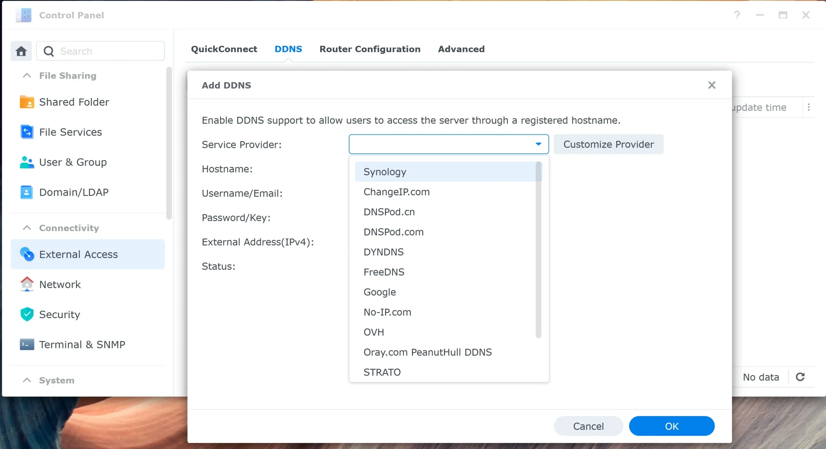Select the External Access icon
The height and width of the screenshot is (449, 826).
[x=28, y=254]
